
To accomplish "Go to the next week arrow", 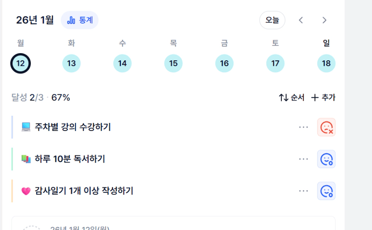I will pos(325,20).
